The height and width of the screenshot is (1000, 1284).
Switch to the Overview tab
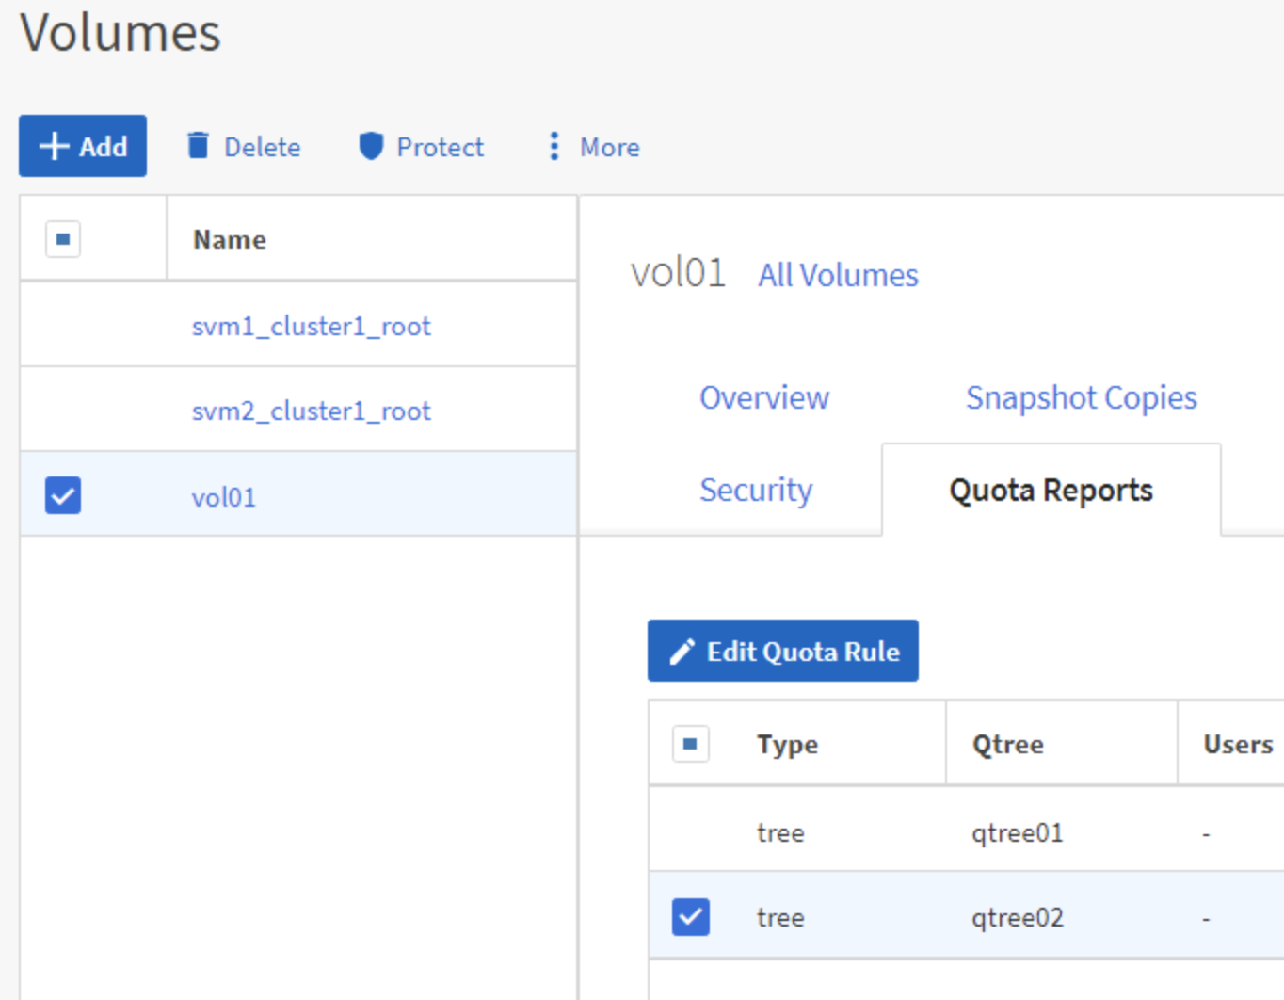click(763, 398)
